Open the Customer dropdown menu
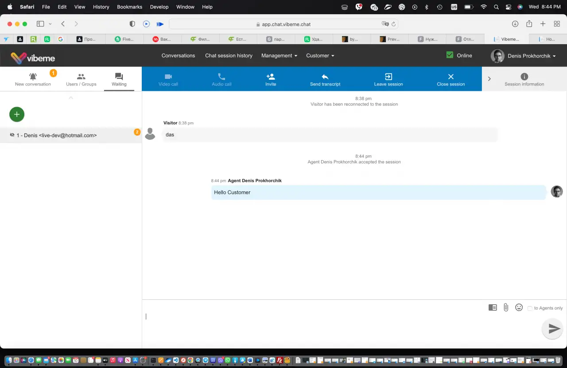Screen dimensions: 567x368 (x=320, y=55)
